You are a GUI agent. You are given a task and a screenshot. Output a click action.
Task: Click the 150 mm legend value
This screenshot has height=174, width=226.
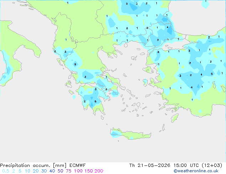pyautogui.click(x=88, y=171)
